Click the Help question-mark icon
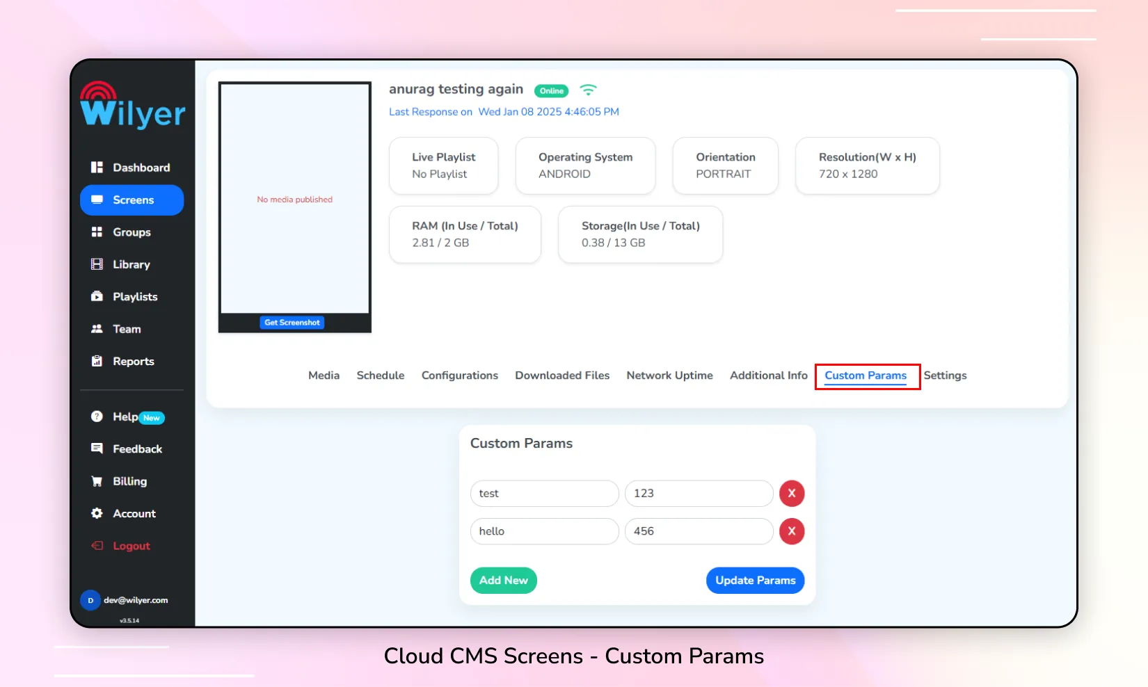 (97, 417)
